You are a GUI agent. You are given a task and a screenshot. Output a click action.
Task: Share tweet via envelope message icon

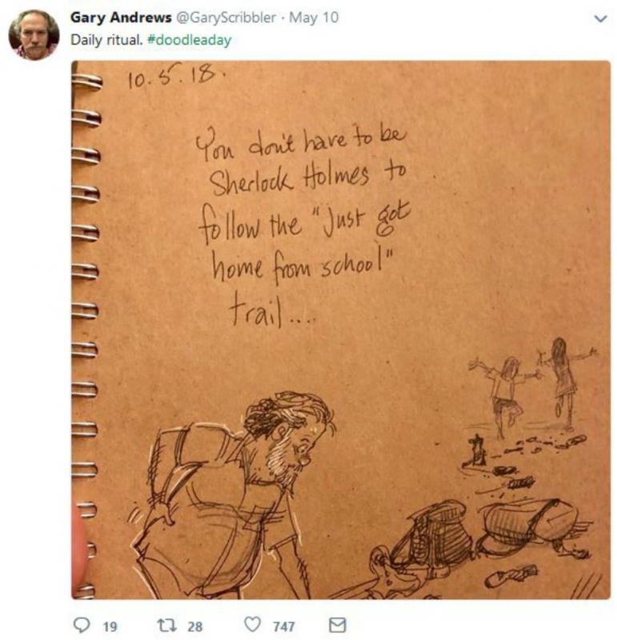(337, 625)
